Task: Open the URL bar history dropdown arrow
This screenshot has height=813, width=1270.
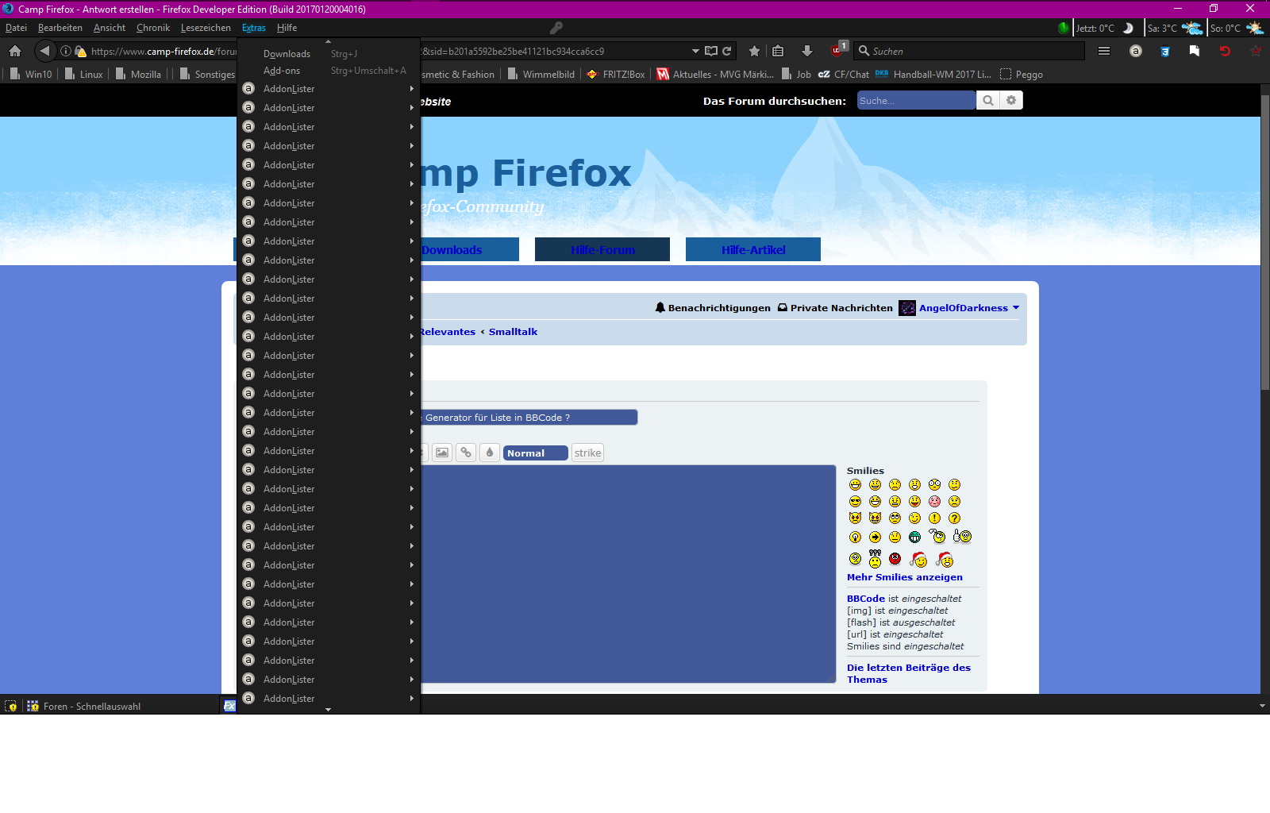Action: [695, 51]
